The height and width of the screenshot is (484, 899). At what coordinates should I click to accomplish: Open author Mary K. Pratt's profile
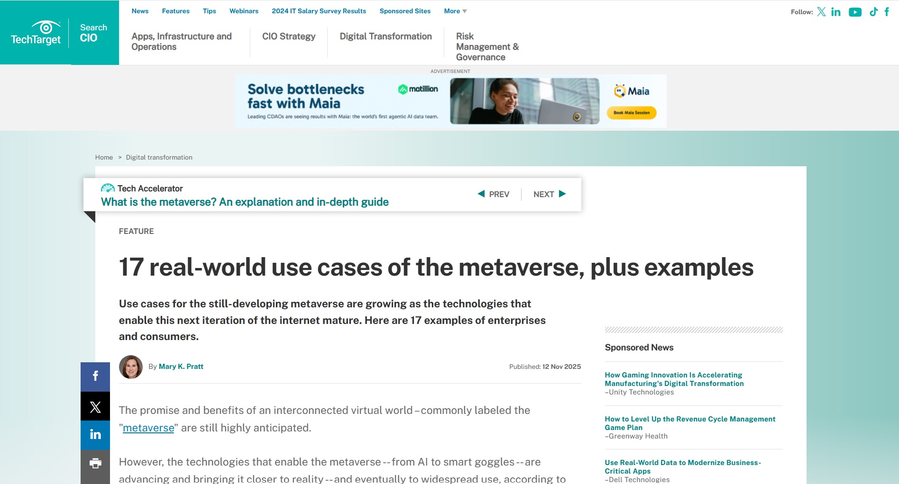coord(181,367)
